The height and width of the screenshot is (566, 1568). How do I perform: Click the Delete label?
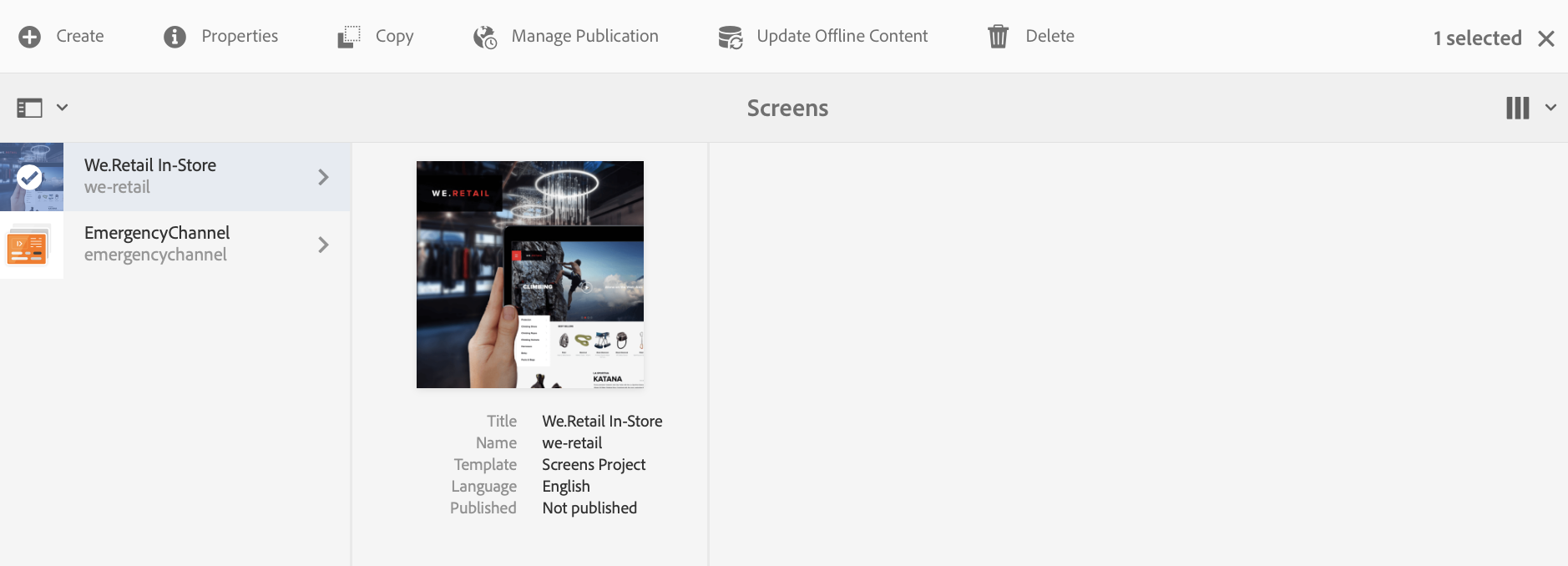click(1050, 36)
